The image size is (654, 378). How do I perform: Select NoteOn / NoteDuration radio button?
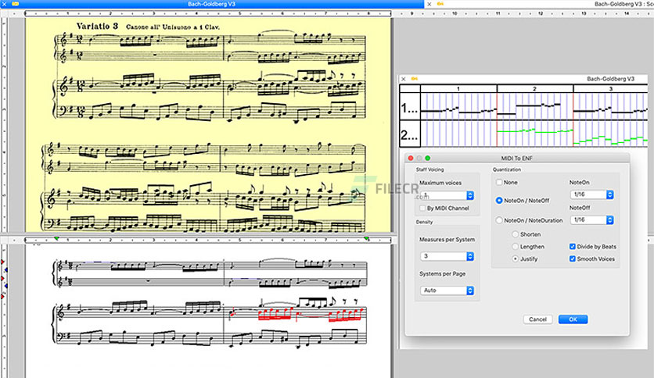click(499, 220)
